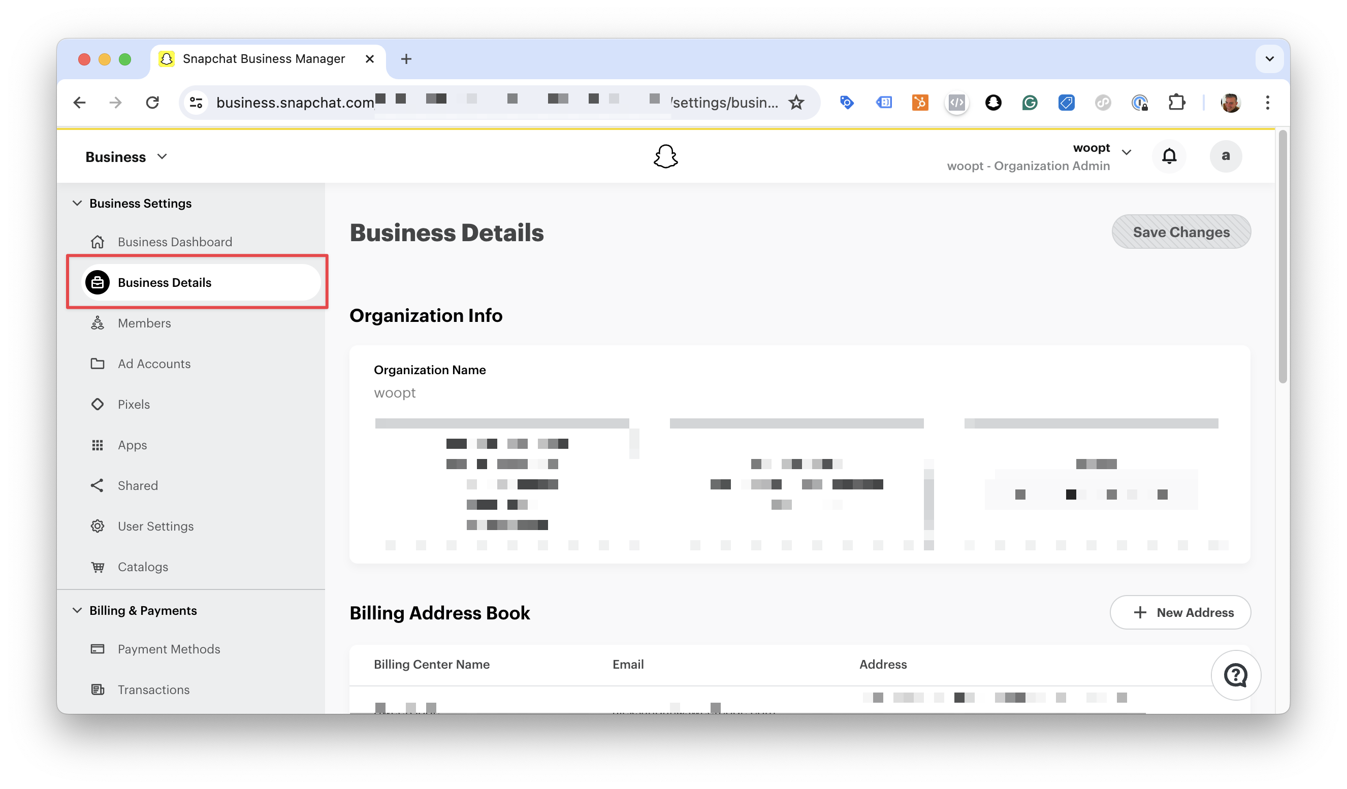Click the notifications bell icon
Screen dimensions: 1347x789
[1169, 156]
